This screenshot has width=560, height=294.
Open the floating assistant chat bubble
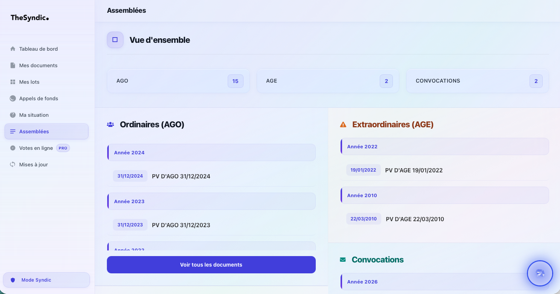pyautogui.click(x=540, y=273)
